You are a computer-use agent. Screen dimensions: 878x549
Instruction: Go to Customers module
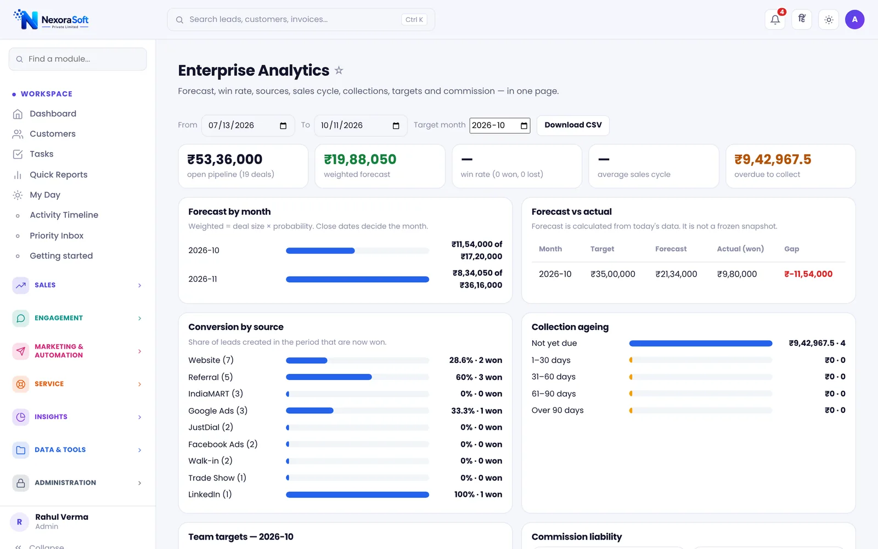[77, 134]
